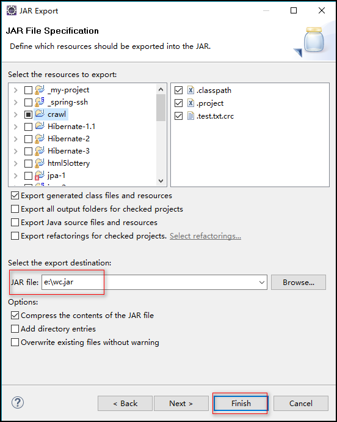The image size is (337, 422).
Task: Uncheck Compress the contents of the JAR file
Action: click(x=15, y=315)
